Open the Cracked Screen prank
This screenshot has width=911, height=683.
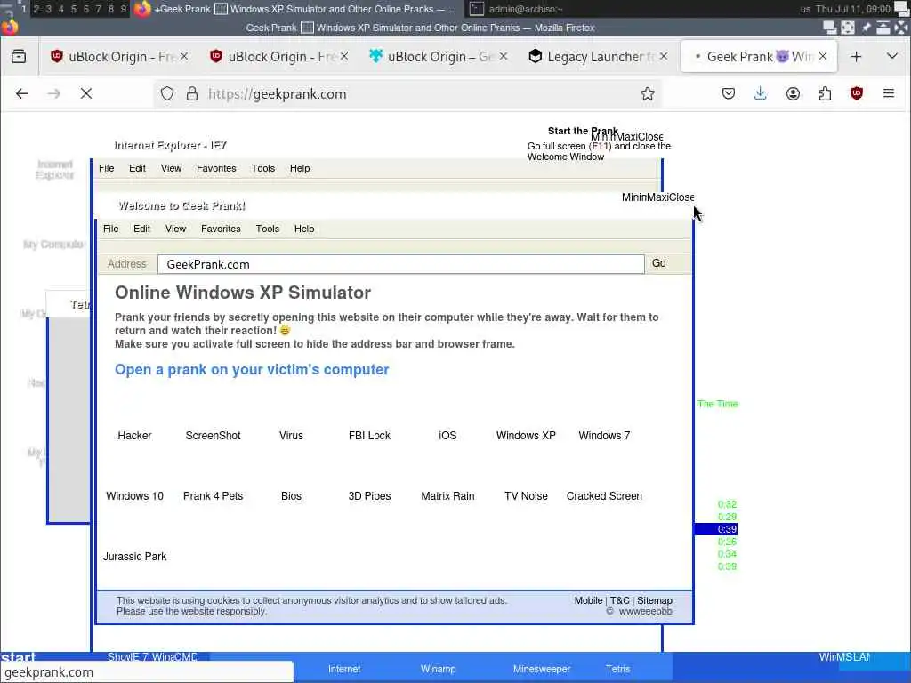pos(604,496)
